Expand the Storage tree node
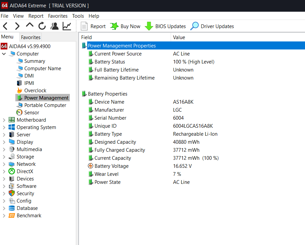The height and width of the screenshot is (245, 305). 4,157
